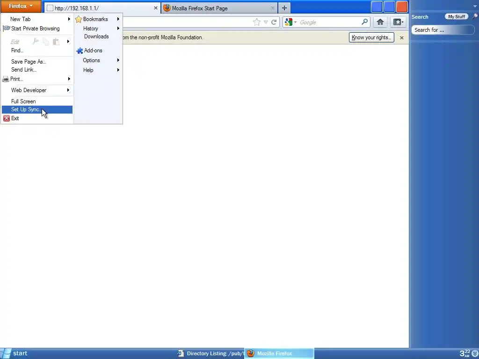Click the red Exit icon
Image resolution: width=479 pixels, height=359 pixels.
tap(7, 118)
